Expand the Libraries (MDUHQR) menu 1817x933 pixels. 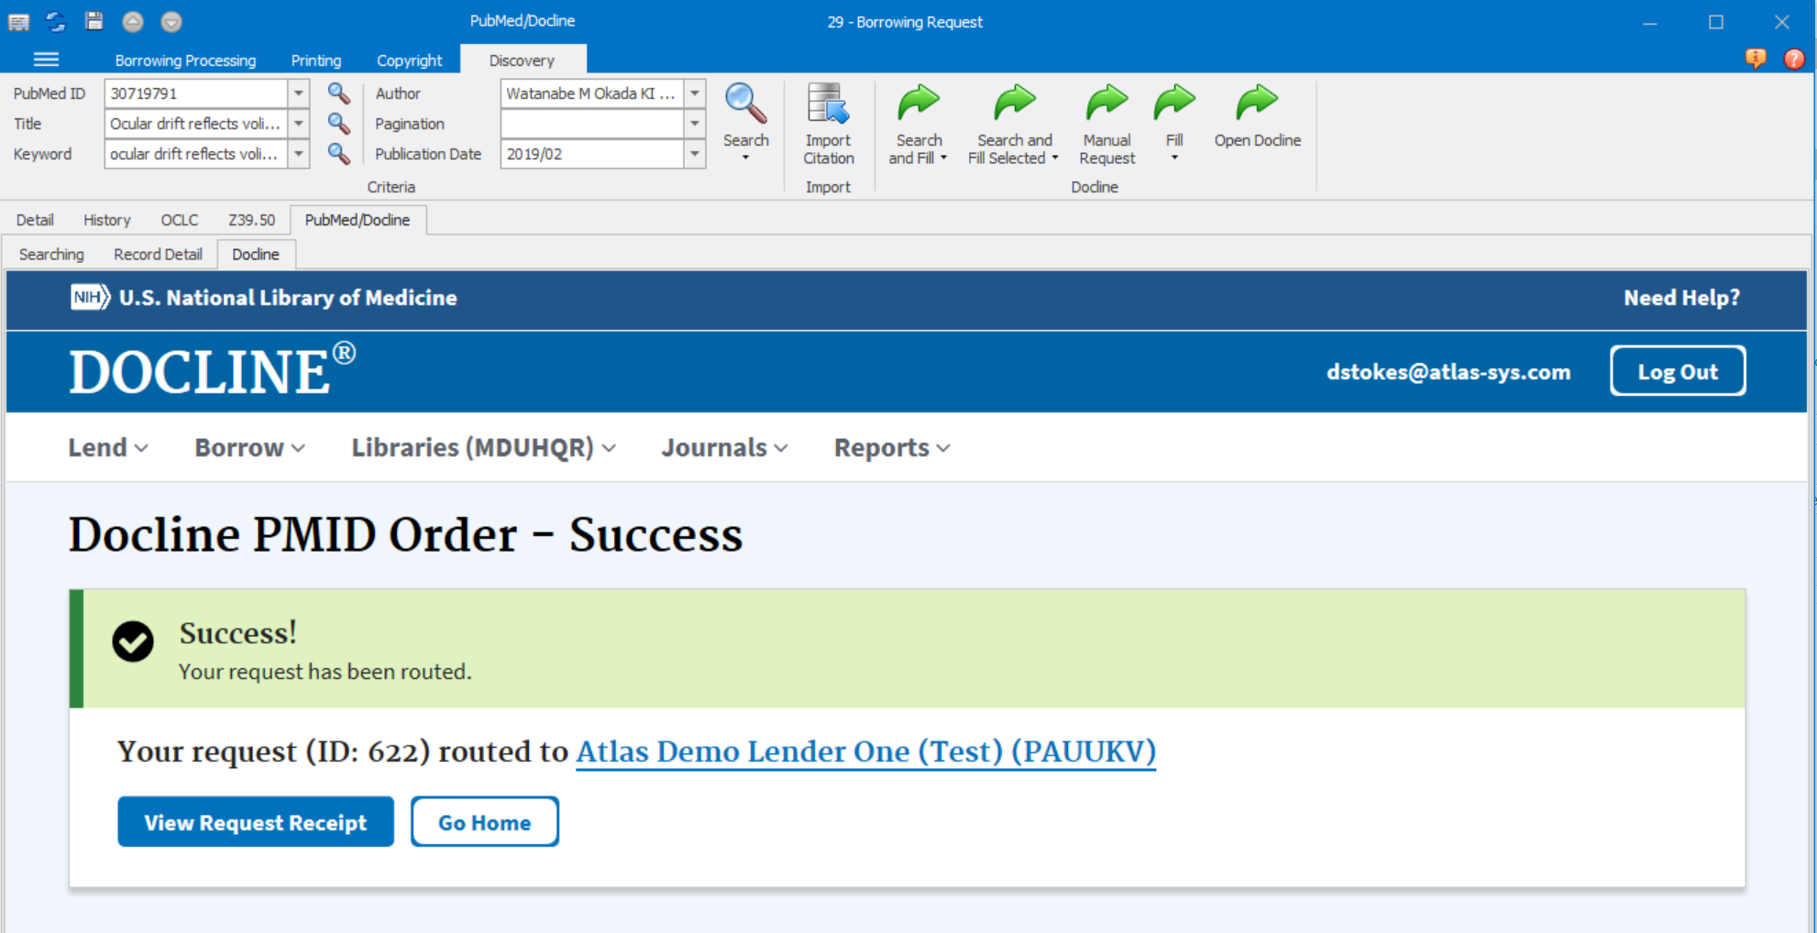click(x=483, y=447)
